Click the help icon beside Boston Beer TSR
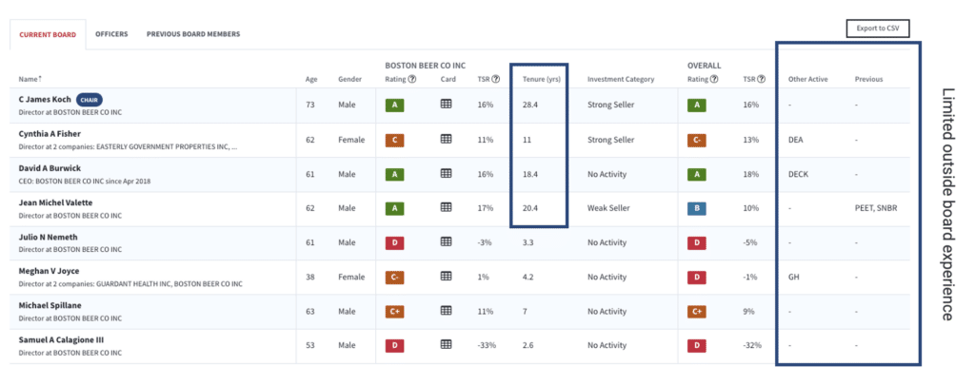This screenshot has width=975, height=385. point(496,80)
